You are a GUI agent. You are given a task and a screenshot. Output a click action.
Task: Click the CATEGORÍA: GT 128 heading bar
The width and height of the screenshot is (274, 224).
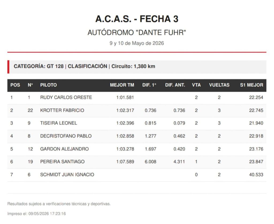pos(137,67)
